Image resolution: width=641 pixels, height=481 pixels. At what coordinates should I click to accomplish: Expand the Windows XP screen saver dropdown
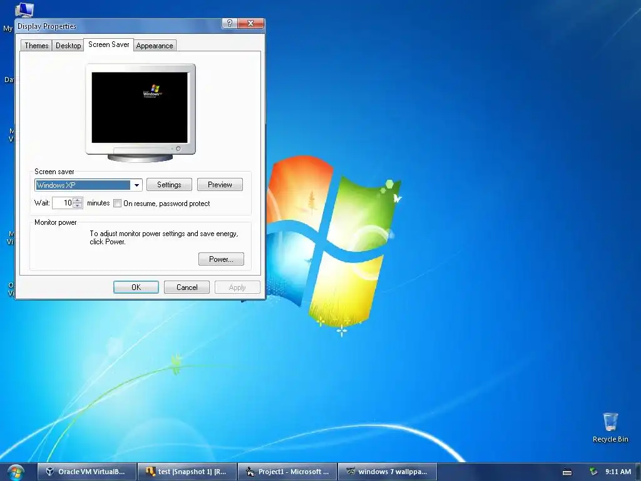pyautogui.click(x=136, y=185)
